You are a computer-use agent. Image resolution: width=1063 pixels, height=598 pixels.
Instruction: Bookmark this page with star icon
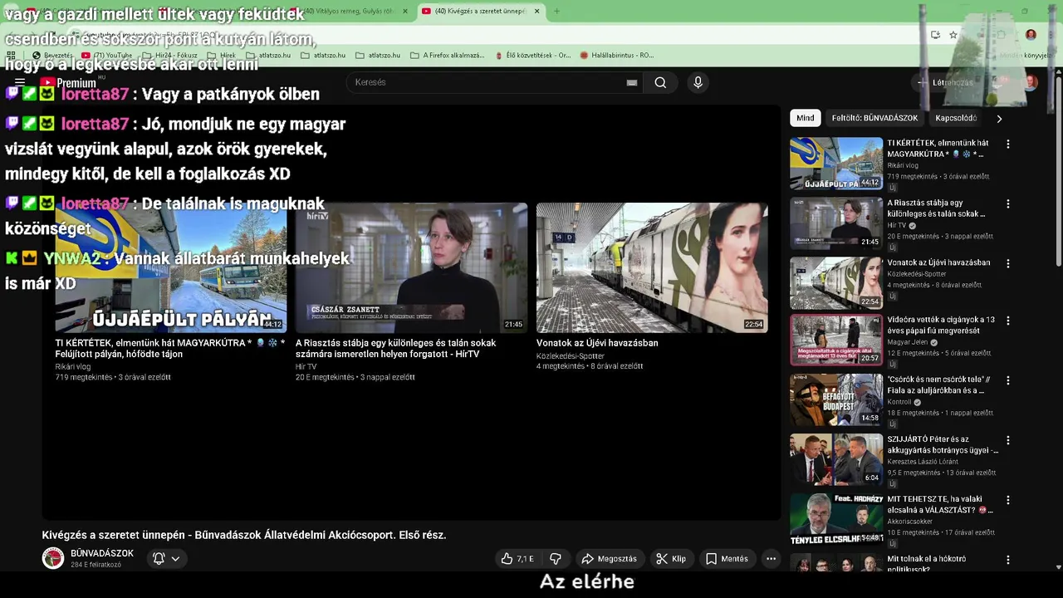pos(953,35)
